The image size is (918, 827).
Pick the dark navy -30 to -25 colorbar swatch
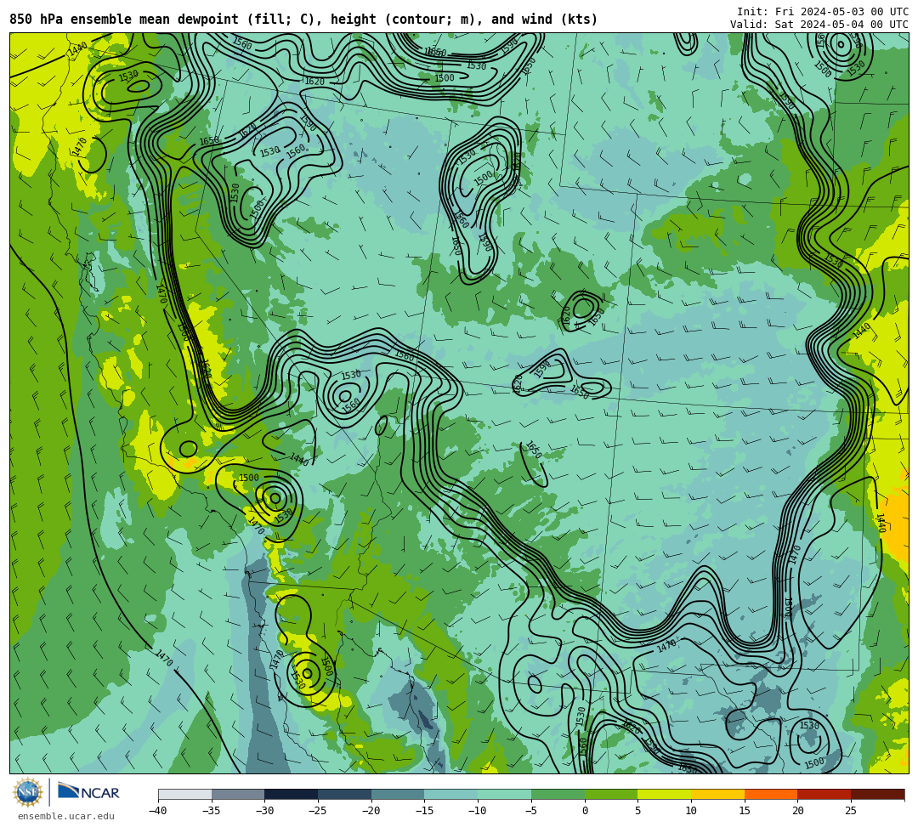pos(292,794)
